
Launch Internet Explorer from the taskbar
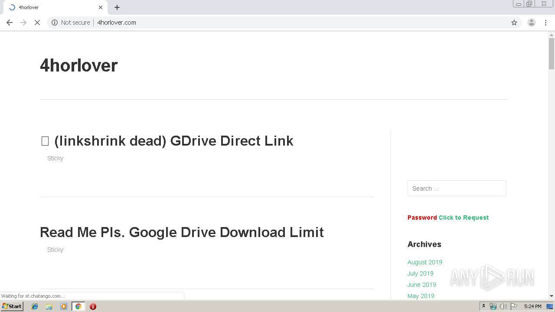pos(35,306)
